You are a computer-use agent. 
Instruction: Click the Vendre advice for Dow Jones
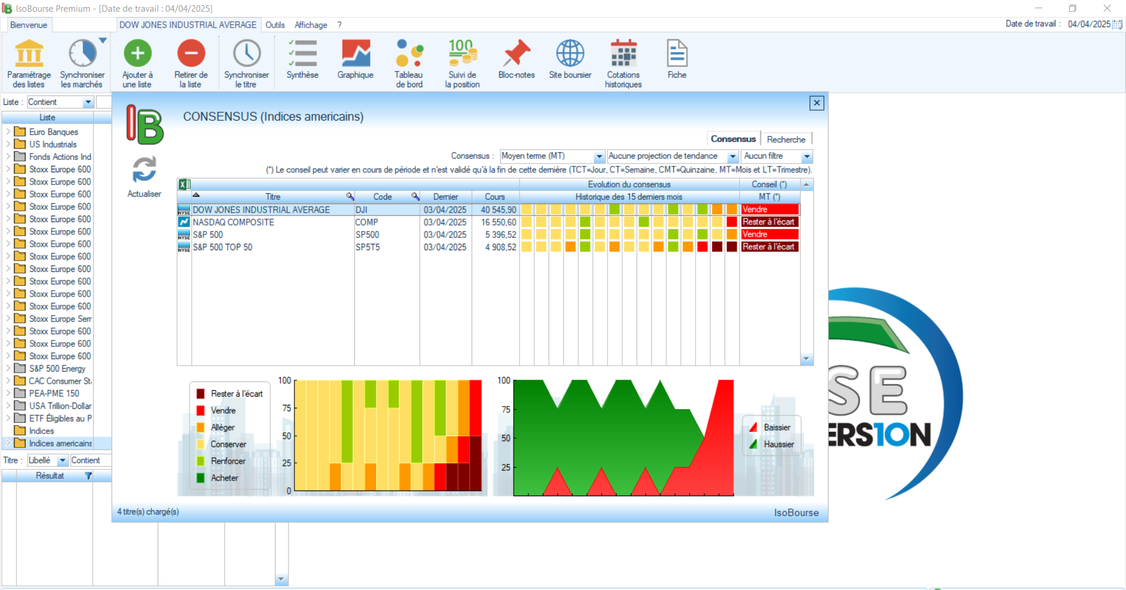coord(769,210)
